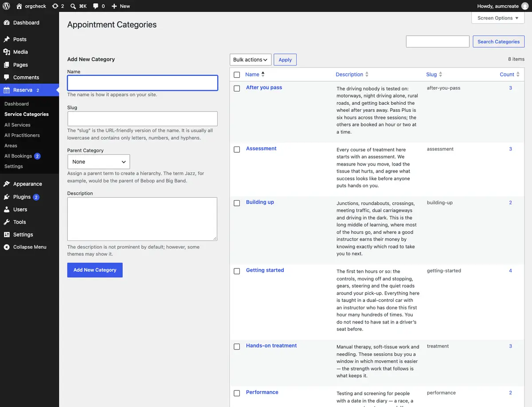The width and height of the screenshot is (532, 407).
Task: Click the Search Categories button
Action: click(x=498, y=42)
